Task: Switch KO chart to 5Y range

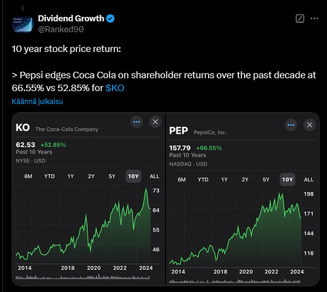Action: (112, 176)
